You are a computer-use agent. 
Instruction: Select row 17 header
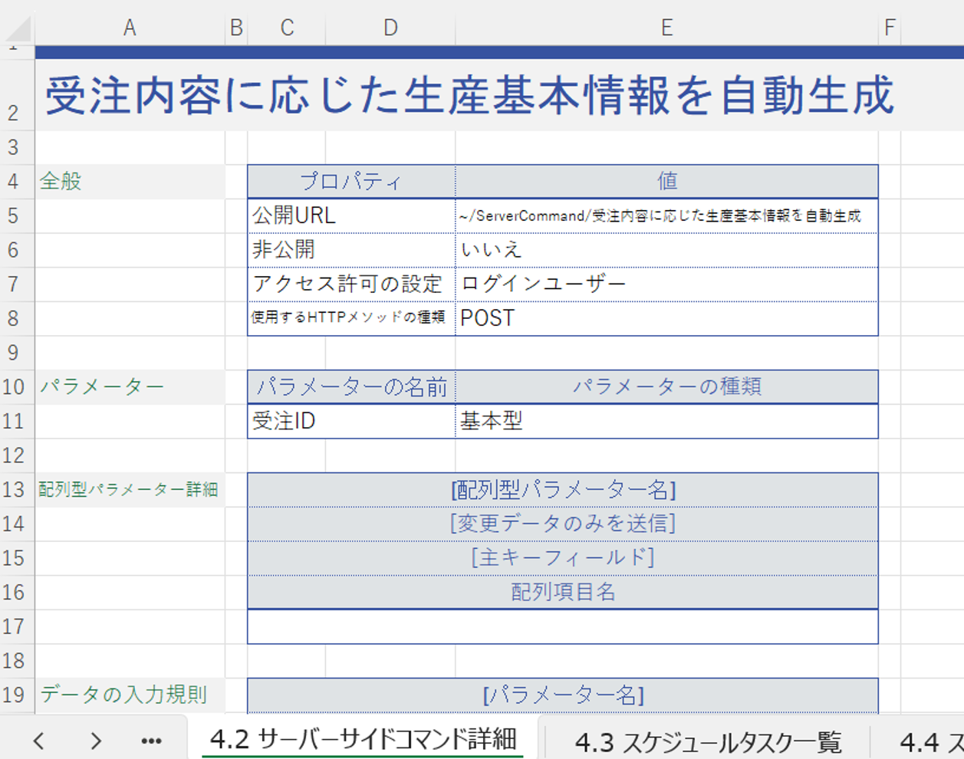tap(17, 626)
